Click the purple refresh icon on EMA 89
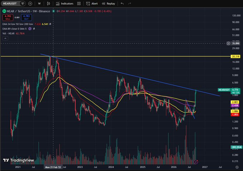Viewport: 243px width, 171px height. [x=30, y=29]
